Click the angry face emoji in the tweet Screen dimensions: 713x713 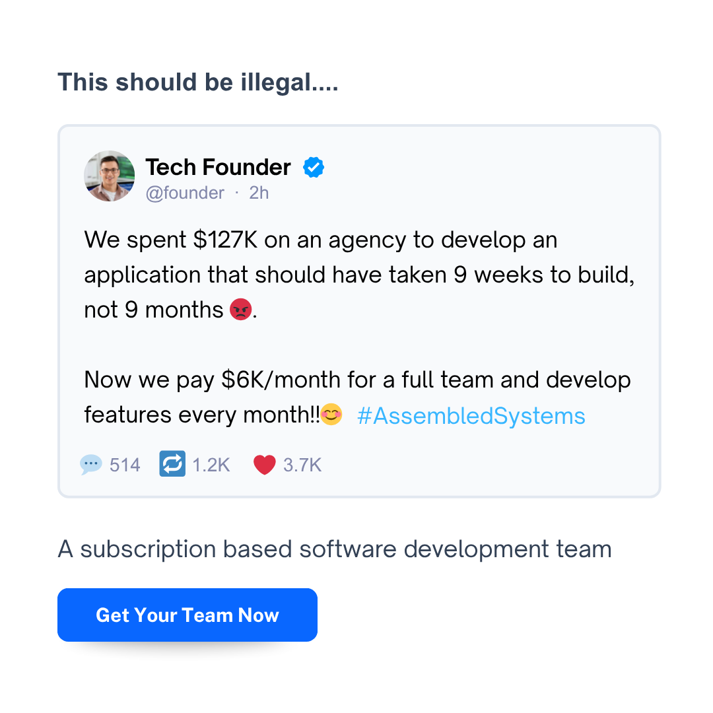click(240, 310)
